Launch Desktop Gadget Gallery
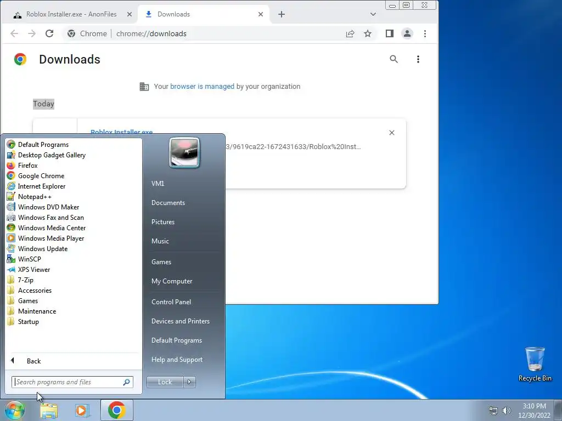Viewport: 562px width, 421px height. click(x=52, y=155)
